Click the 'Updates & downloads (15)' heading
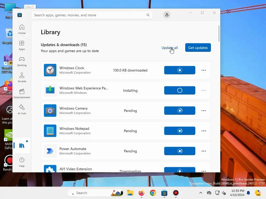This screenshot has width=266, height=199. pyautogui.click(x=64, y=45)
